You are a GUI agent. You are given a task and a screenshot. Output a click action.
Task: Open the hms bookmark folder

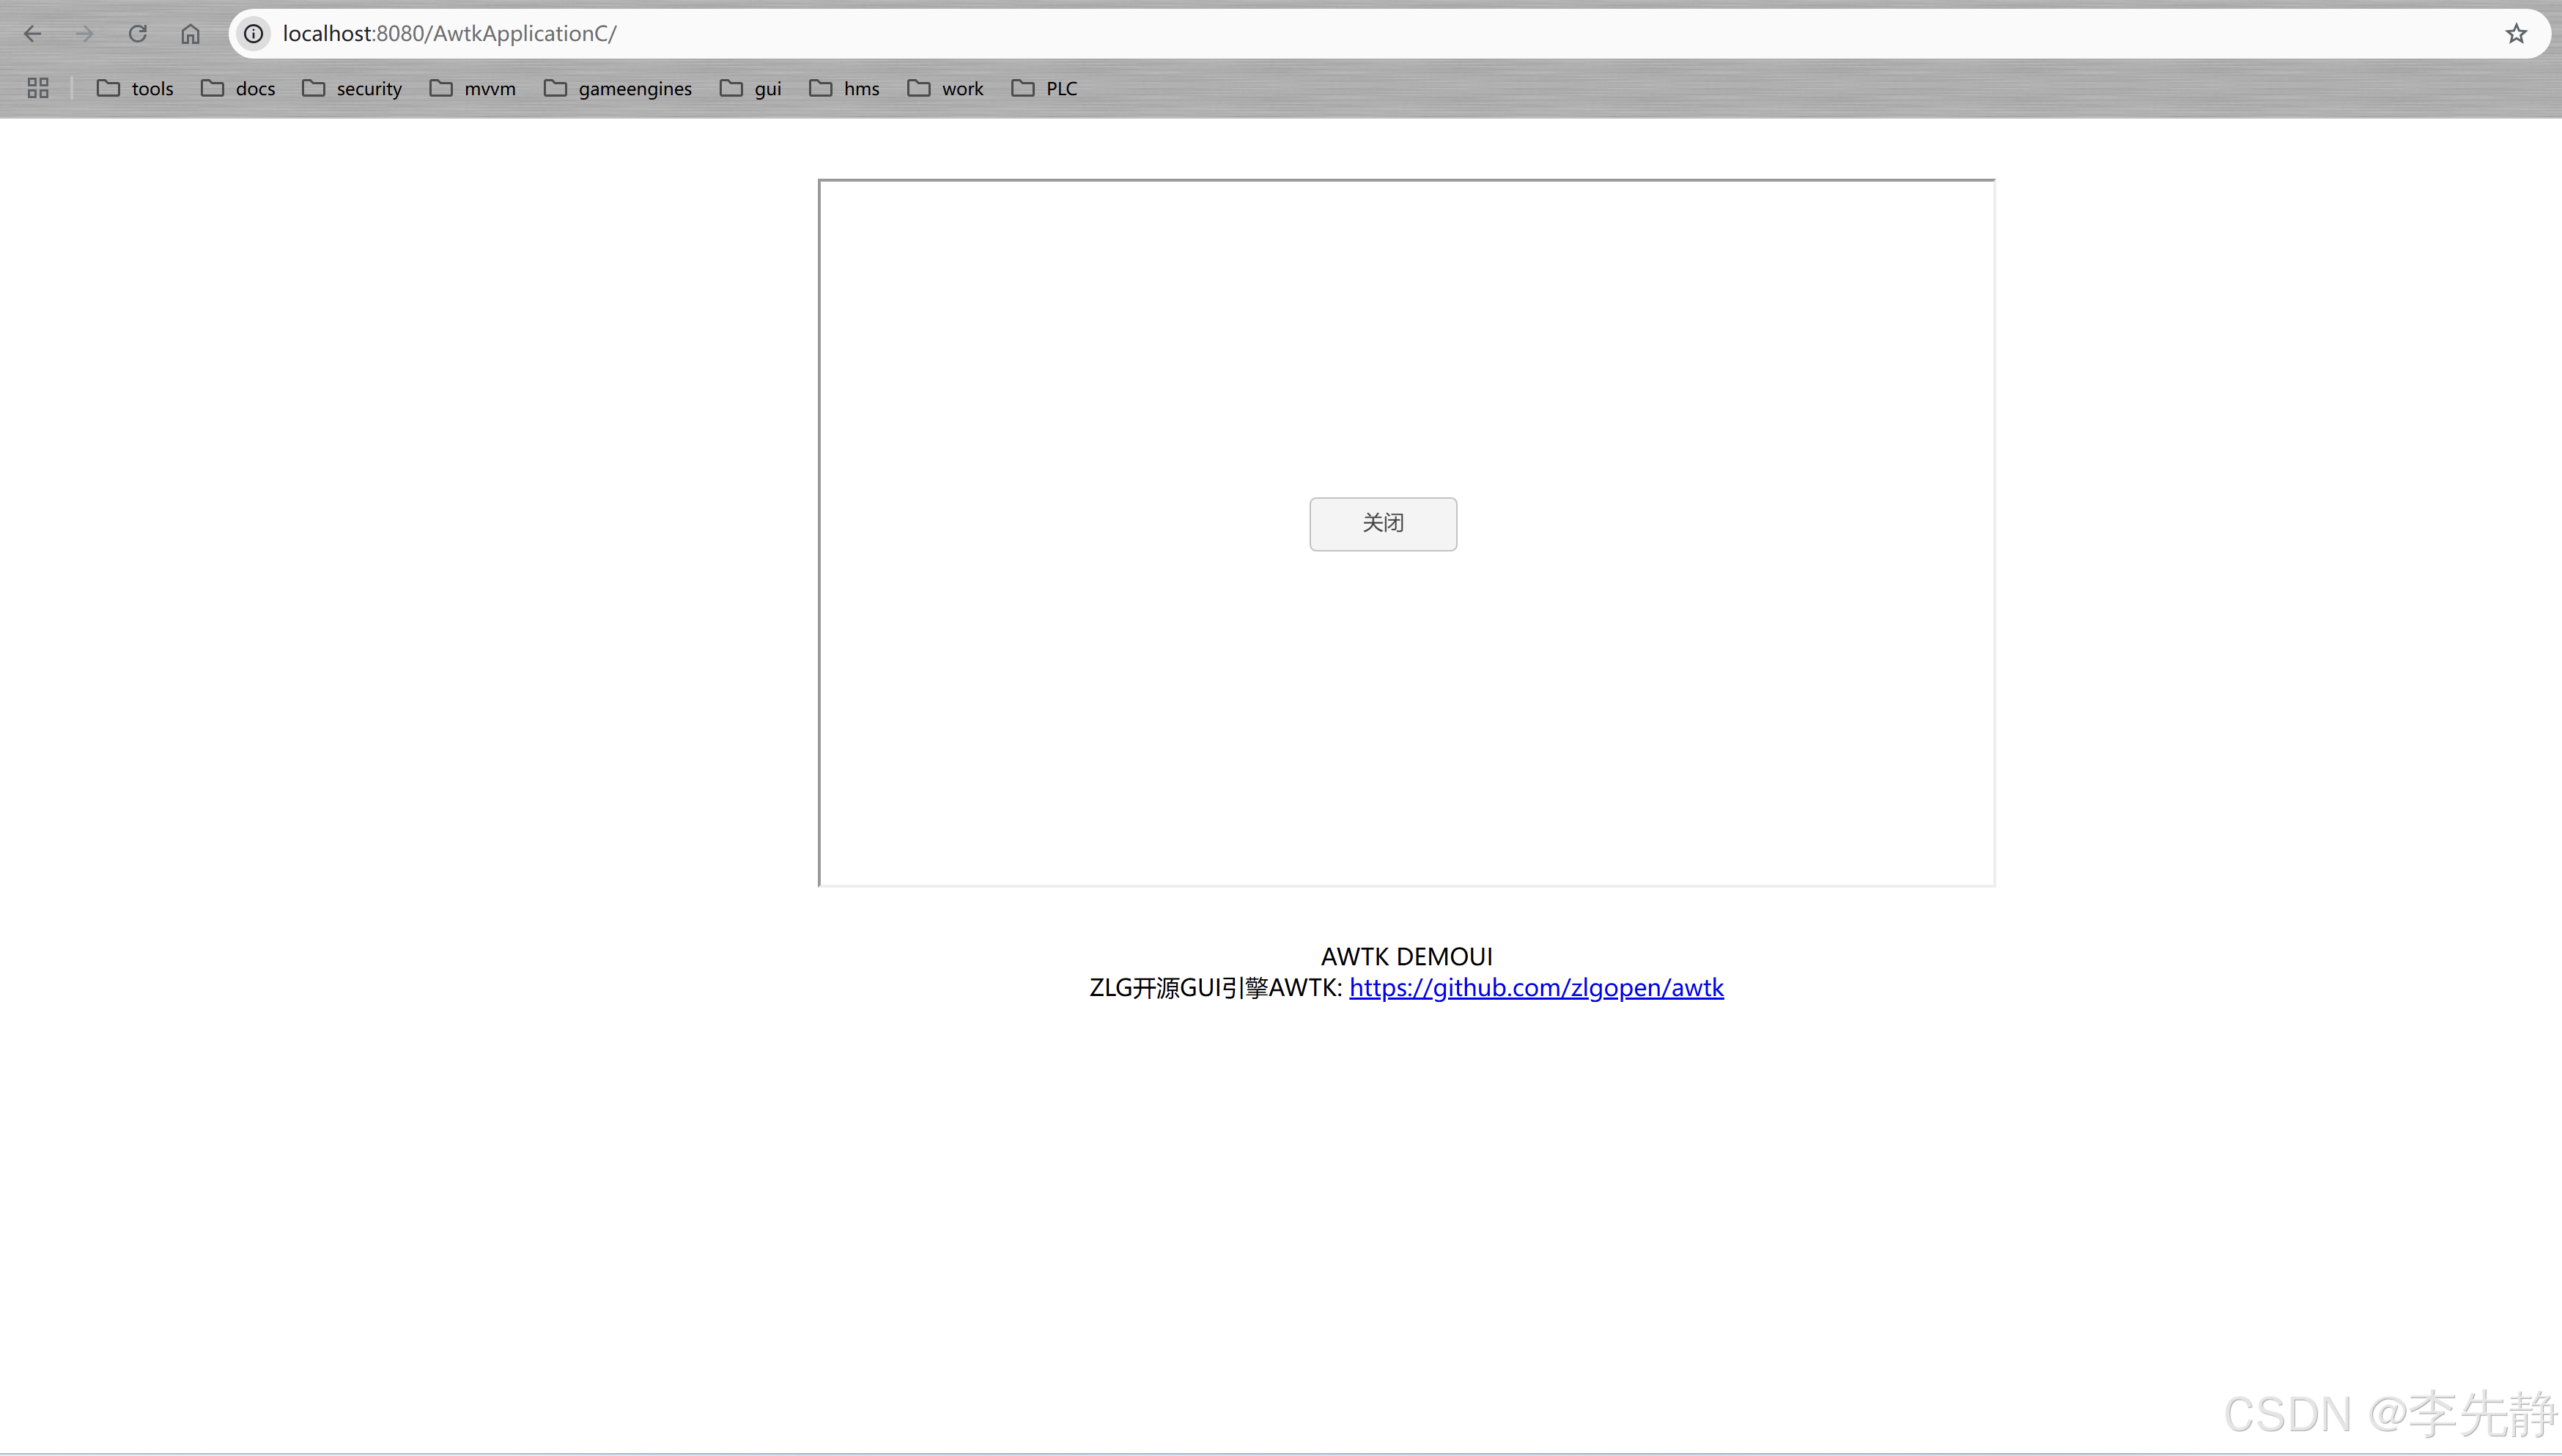[x=844, y=88]
